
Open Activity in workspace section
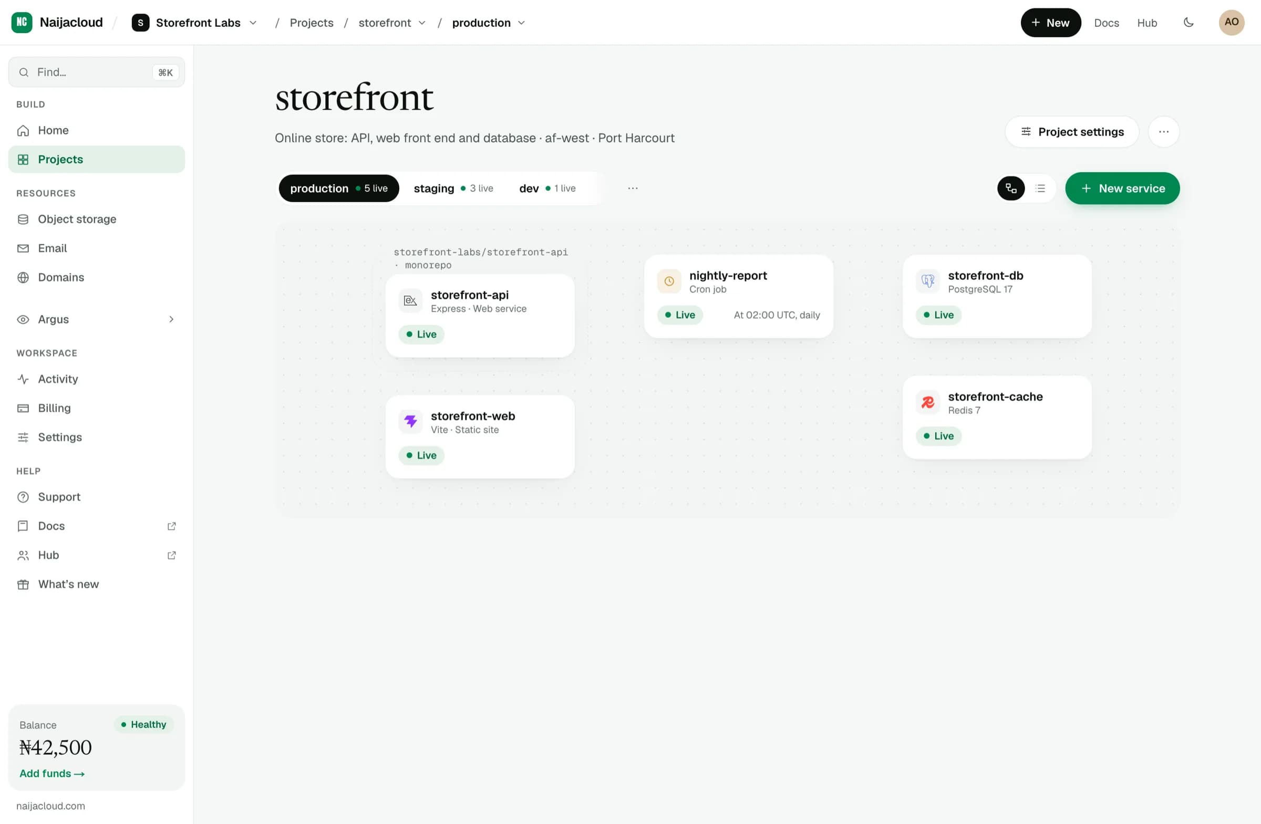pyautogui.click(x=97, y=379)
